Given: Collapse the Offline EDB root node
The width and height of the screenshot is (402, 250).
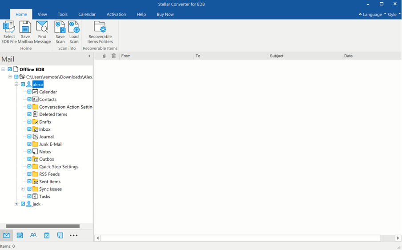Looking at the screenshot, I should 3,69.
